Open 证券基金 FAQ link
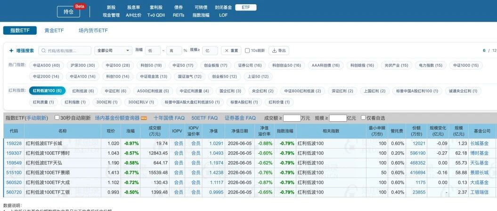This screenshot has height=211, width=497. [x=240, y=118]
